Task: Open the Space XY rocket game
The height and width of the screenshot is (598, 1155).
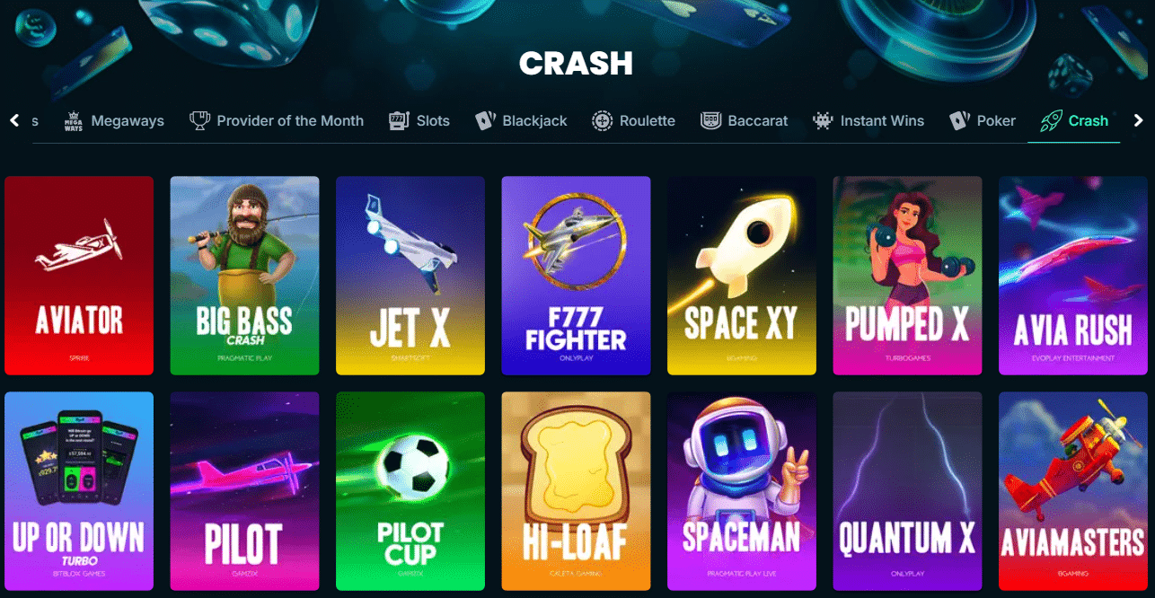Action: coord(742,276)
